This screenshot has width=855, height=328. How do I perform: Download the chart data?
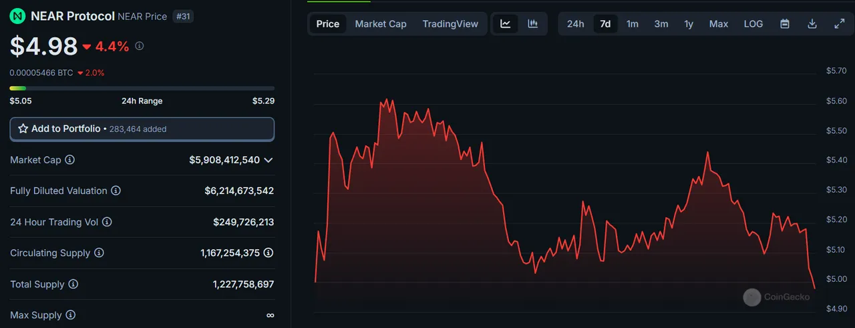pos(812,24)
